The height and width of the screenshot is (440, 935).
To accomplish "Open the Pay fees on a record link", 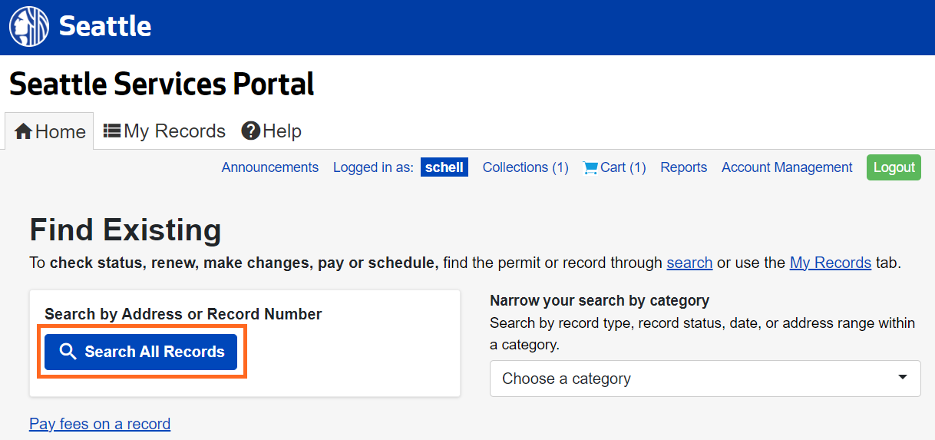I will 100,424.
